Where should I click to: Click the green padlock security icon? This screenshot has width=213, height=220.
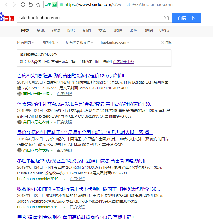coord(61,5)
